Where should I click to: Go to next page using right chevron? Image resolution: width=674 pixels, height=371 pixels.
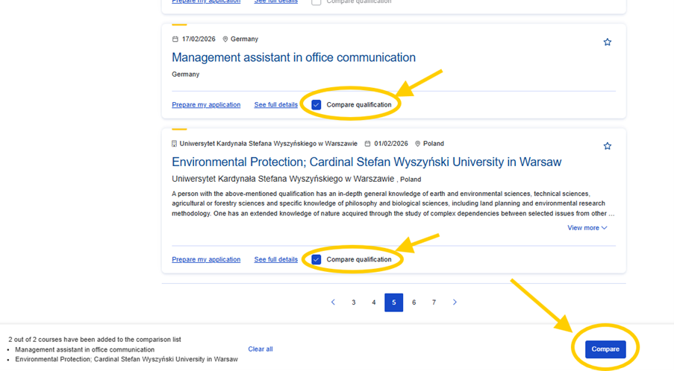coord(455,302)
